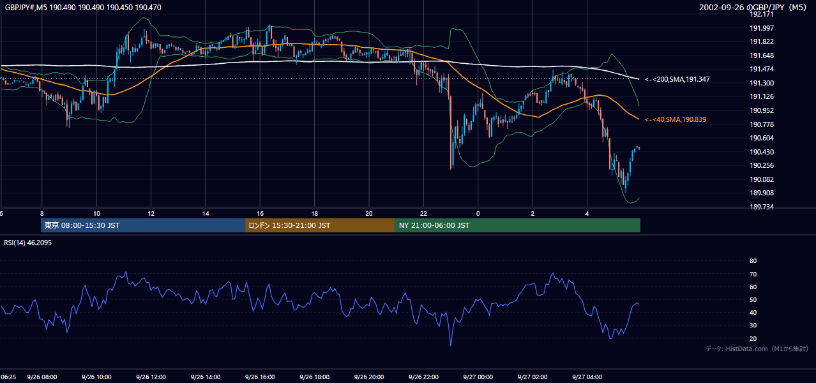Click price axis value 191.300
The height and width of the screenshot is (383, 816).
761,83
